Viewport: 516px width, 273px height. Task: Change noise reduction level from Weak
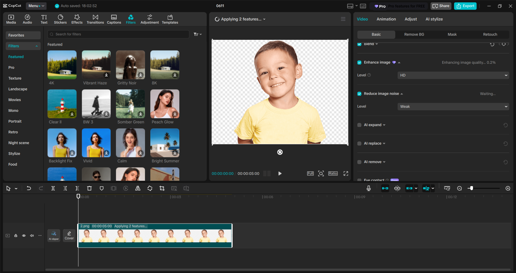pos(453,106)
